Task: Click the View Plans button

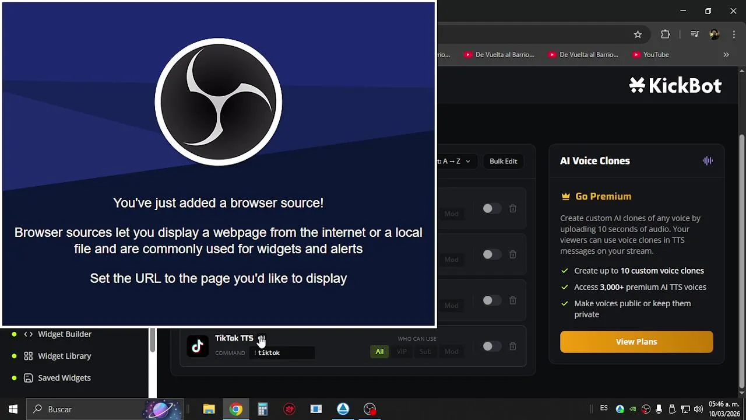Action: 636,342
